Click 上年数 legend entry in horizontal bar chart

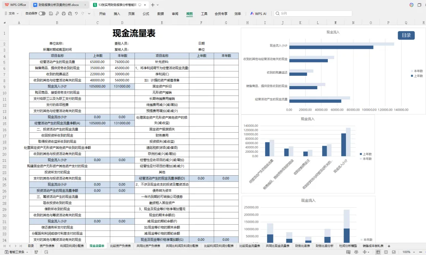pyautogui.click(x=417, y=76)
